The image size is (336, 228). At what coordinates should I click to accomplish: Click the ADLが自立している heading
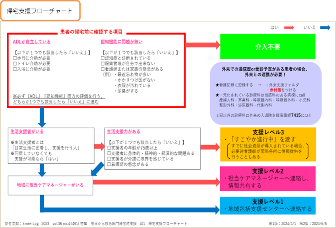point(32,42)
